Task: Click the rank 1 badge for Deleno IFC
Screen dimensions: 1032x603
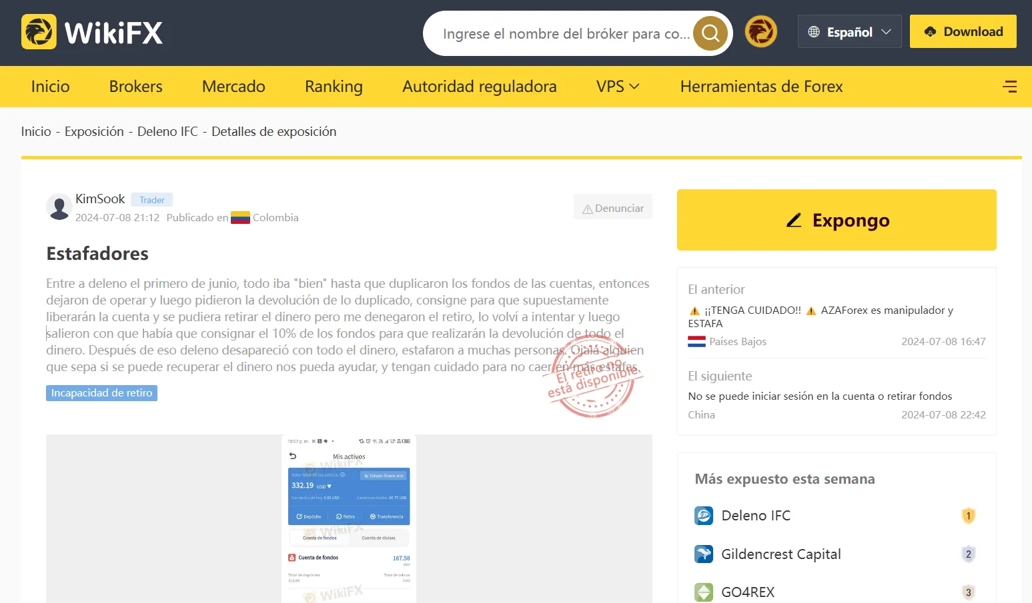Action: [x=969, y=516]
